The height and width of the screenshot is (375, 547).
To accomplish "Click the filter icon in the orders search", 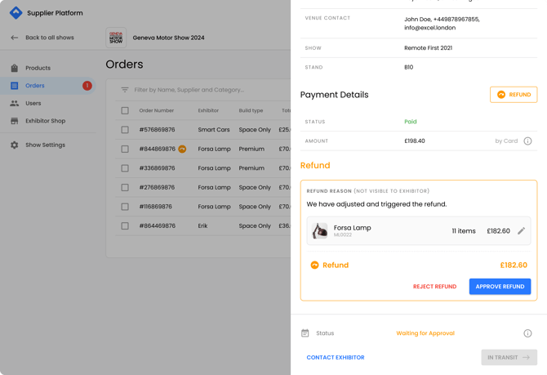I will (x=125, y=90).
